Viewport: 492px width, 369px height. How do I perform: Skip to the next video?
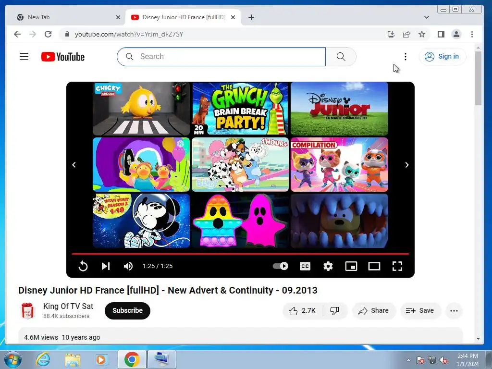coord(106,266)
